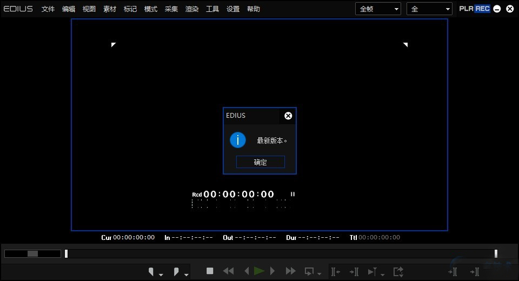The image size is (519, 281).
Task: Open the 模式 menu
Action: pyautogui.click(x=151, y=9)
